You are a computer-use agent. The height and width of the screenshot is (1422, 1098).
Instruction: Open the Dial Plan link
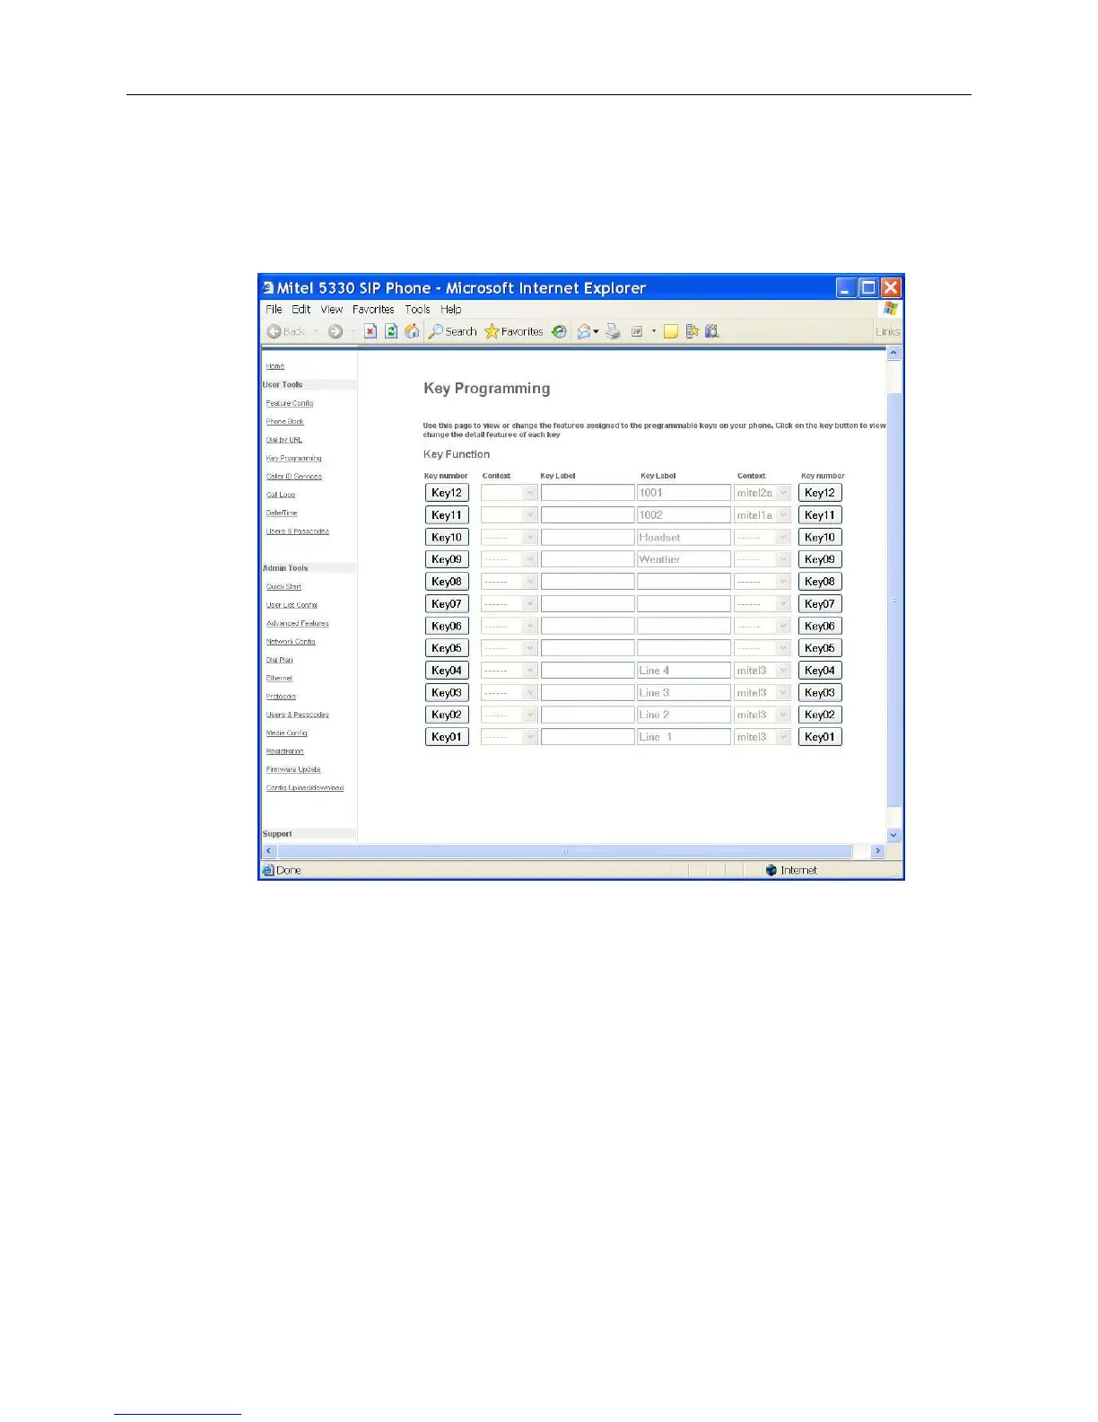(280, 660)
